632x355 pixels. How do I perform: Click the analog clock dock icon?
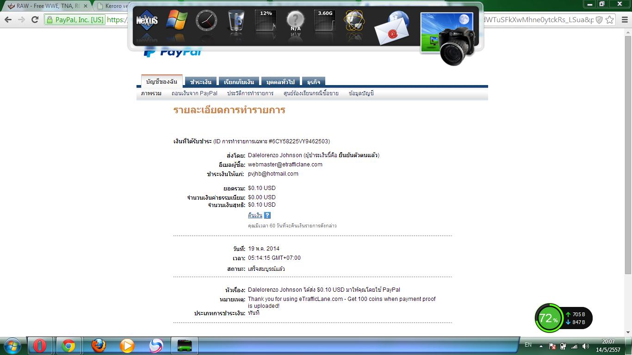pyautogui.click(x=206, y=21)
